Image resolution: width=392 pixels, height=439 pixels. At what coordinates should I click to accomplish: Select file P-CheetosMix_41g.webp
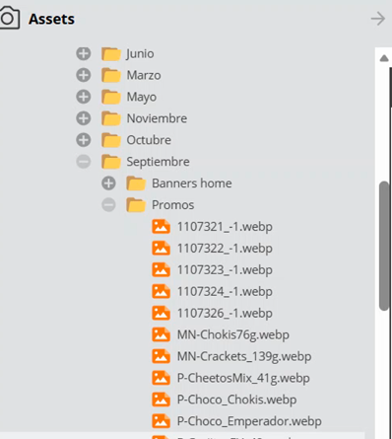coord(243,378)
